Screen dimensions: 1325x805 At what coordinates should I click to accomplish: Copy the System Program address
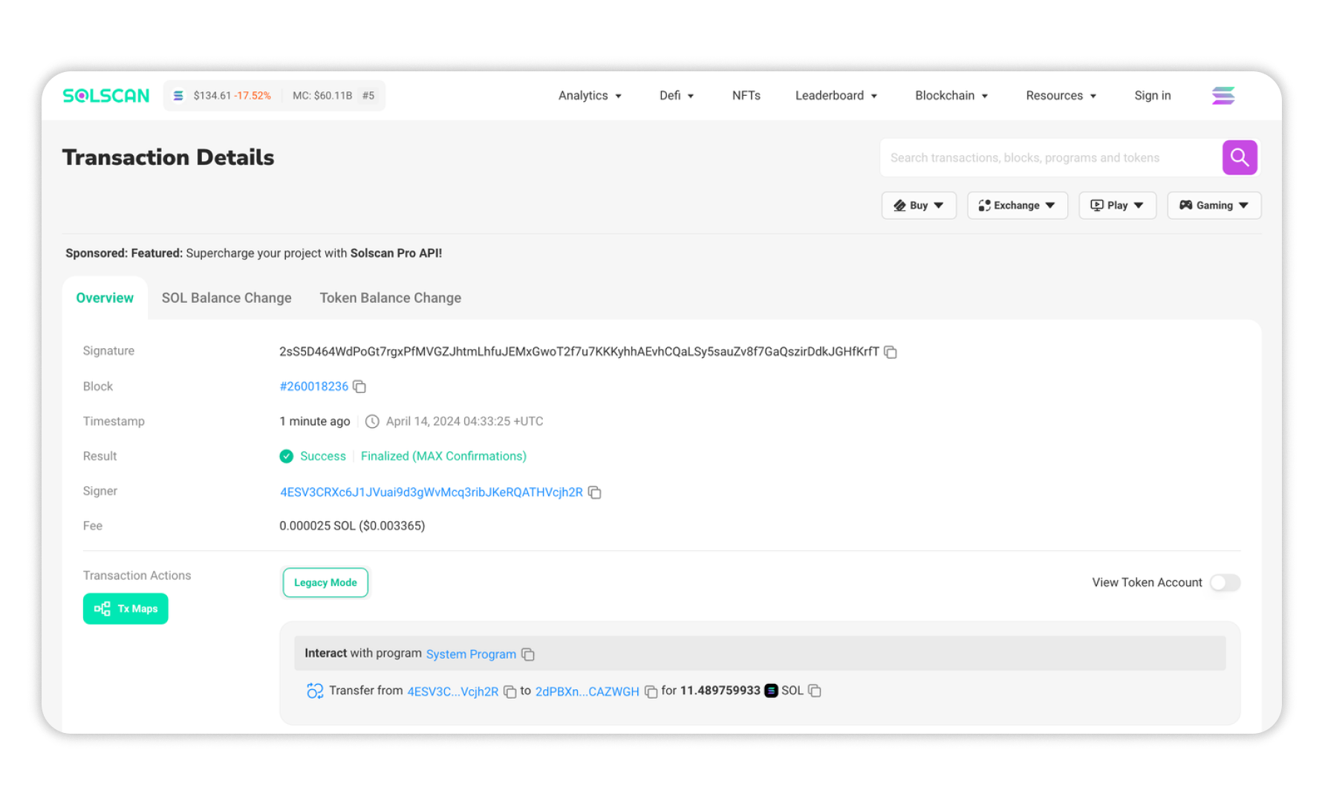tap(528, 654)
